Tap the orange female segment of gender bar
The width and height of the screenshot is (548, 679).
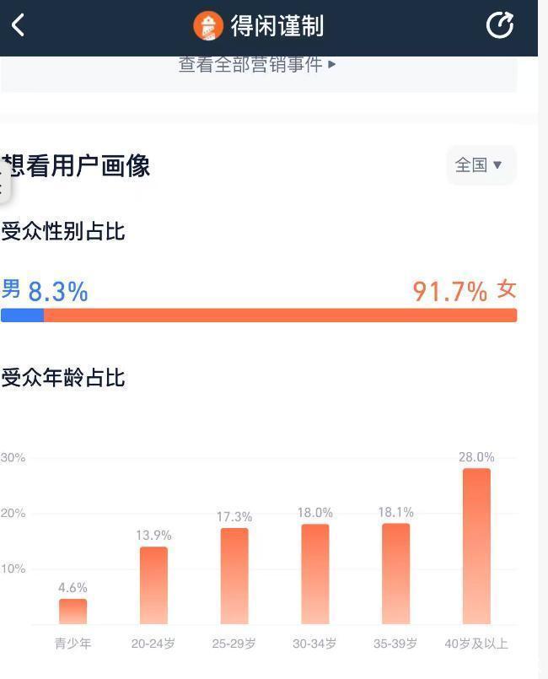[280, 315]
